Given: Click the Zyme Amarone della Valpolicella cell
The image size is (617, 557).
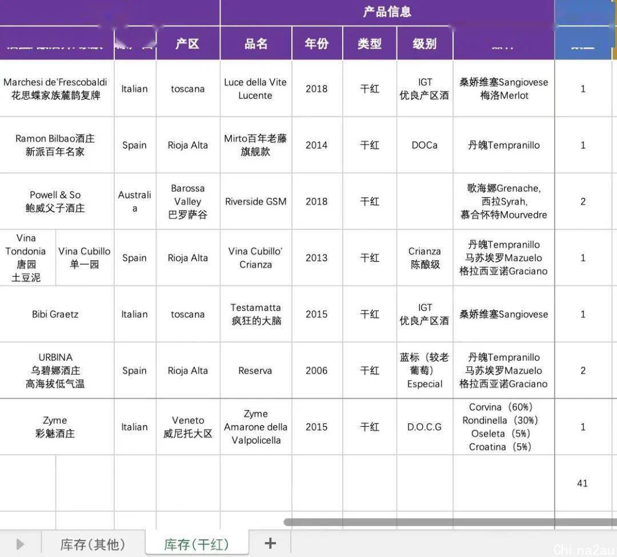Looking at the screenshot, I should click(x=256, y=427).
